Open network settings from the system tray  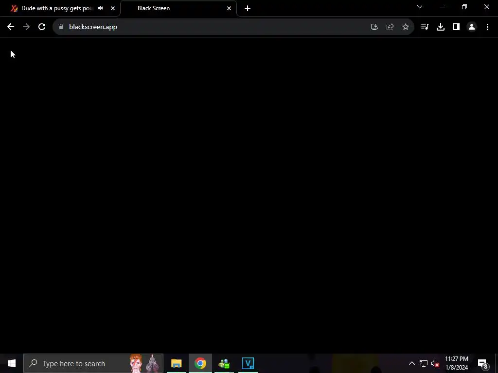pyautogui.click(x=424, y=363)
